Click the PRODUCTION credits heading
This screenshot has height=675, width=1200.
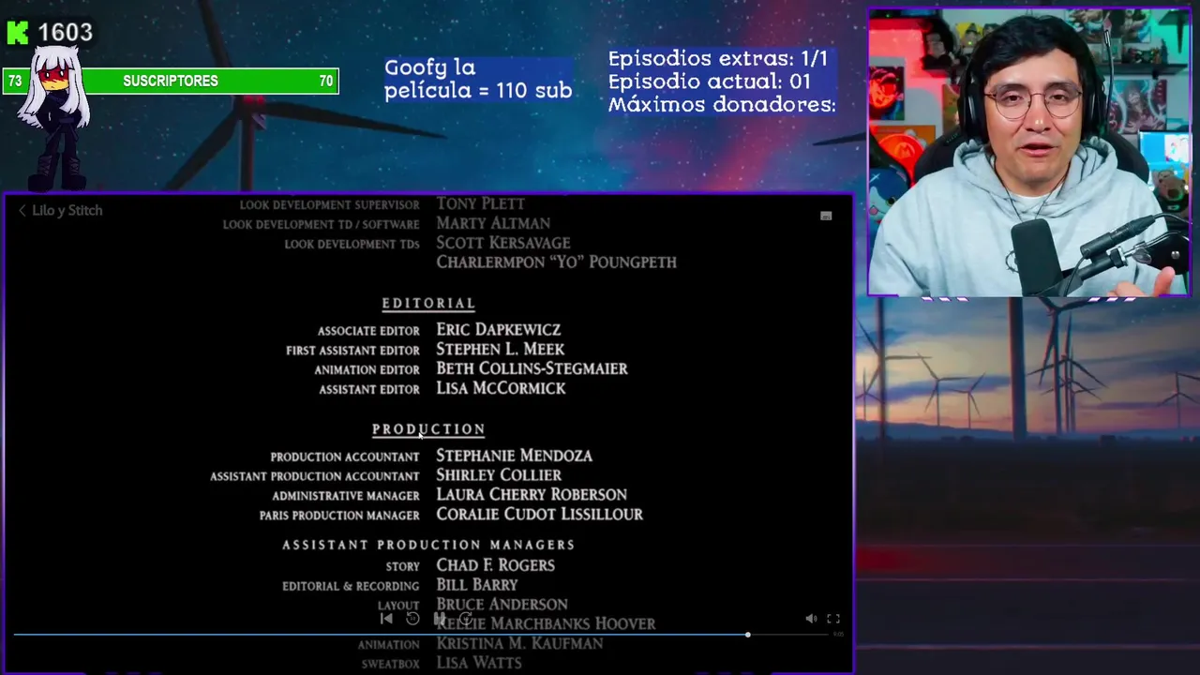pyautogui.click(x=428, y=429)
